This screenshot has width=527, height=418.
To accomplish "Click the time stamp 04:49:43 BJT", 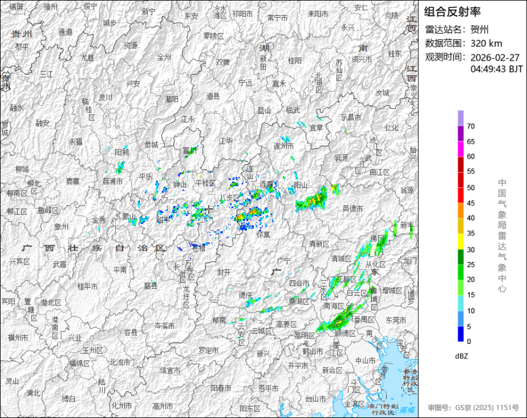I will (x=496, y=69).
